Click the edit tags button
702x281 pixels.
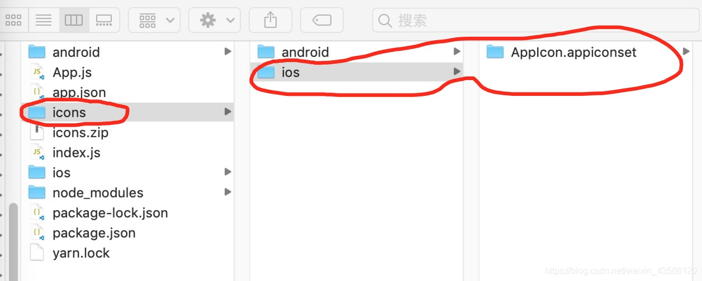(x=322, y=21)
